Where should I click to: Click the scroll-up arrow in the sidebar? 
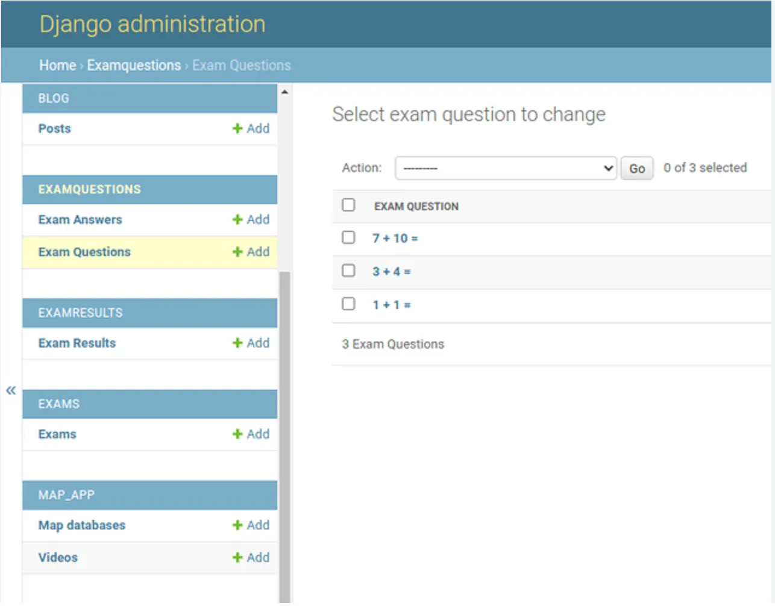(x=284, y=92)
